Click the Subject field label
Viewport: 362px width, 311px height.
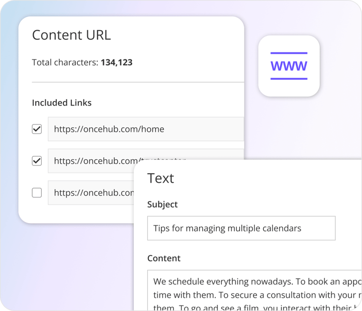click(x=162, y=204)
